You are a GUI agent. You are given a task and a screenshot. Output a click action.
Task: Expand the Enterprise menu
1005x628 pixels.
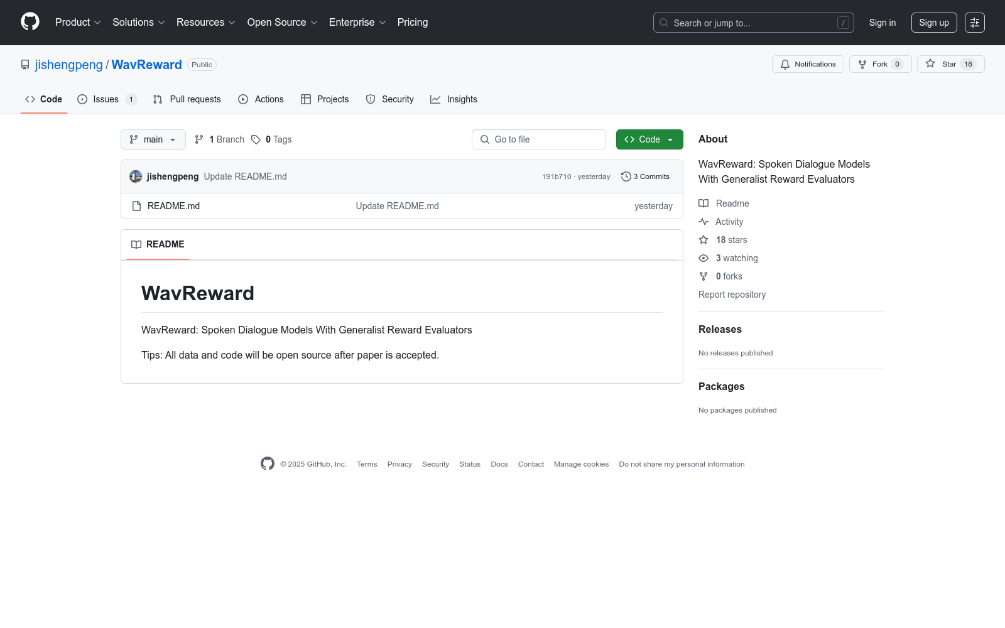tap(357, 22)
